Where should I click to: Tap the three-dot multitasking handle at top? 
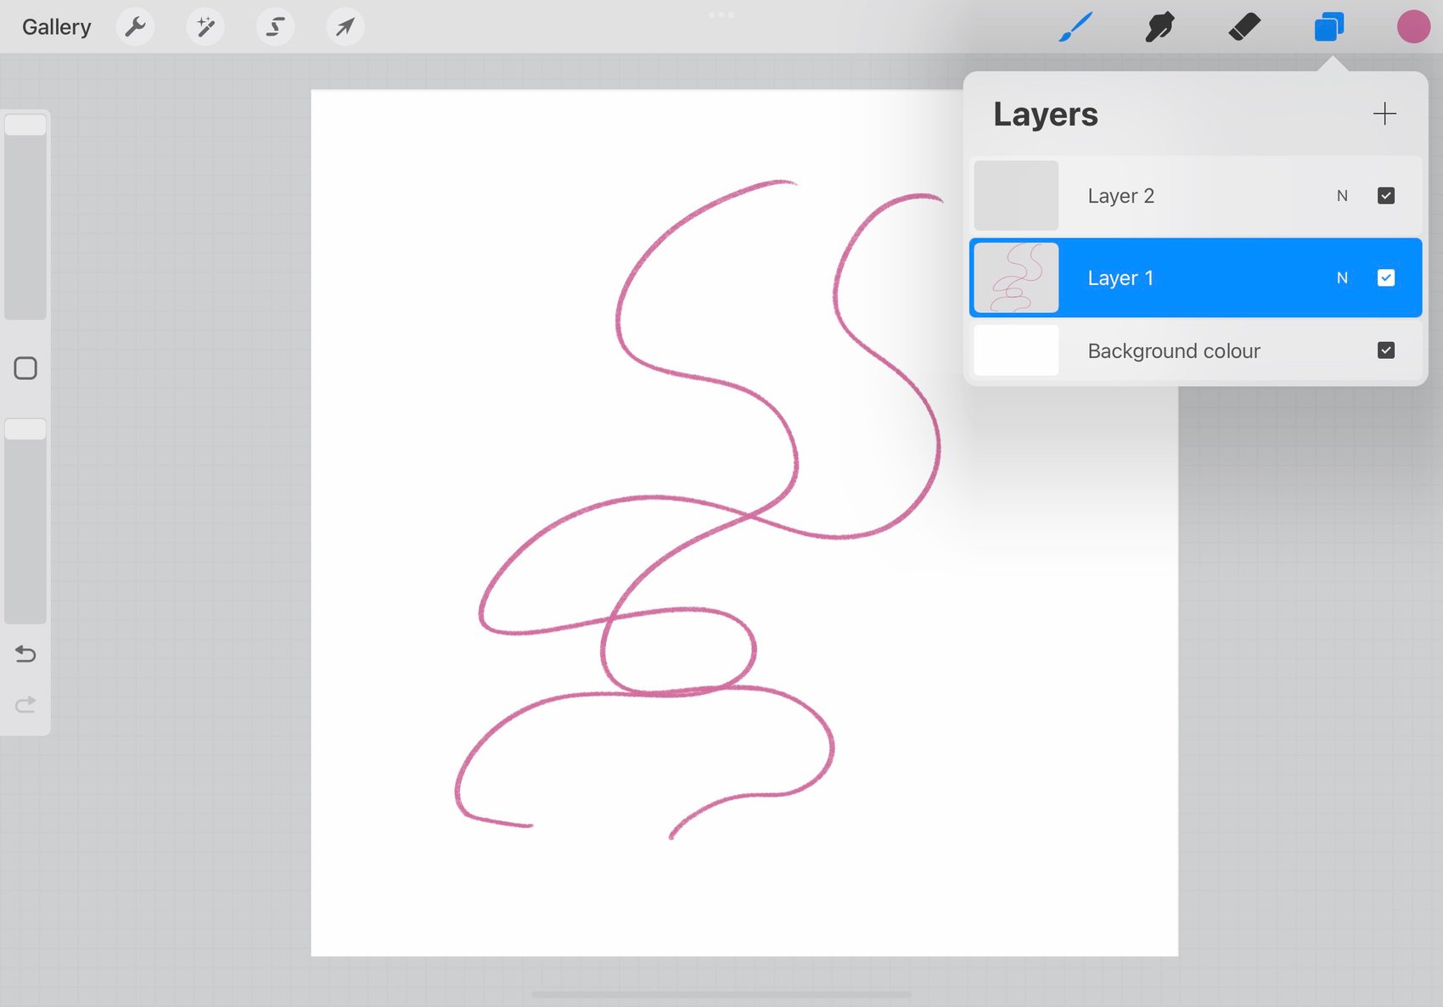click(721, 14)
